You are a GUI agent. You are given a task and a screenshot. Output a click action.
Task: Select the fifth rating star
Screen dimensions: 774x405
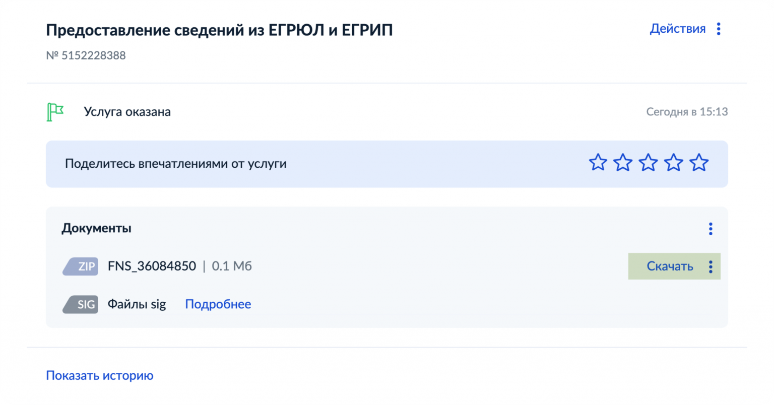pyautogui.click(x=699, y=163)
